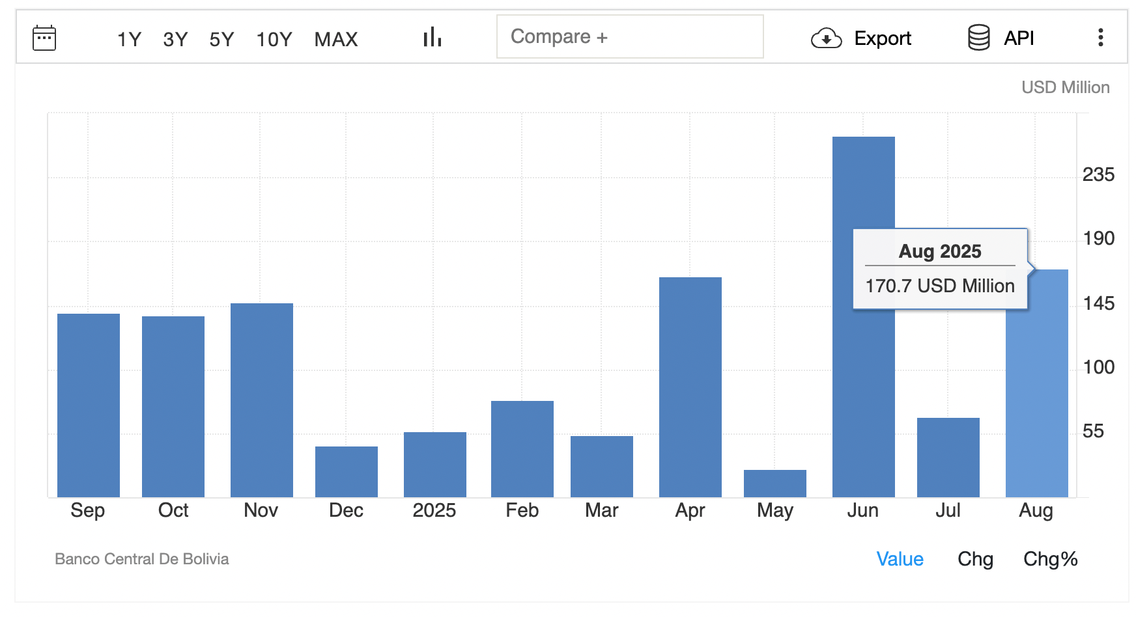Image resolution: width=1136 pixels, height=617 pixels.
Task: Select the Value view tab
Action: point(900,559)
